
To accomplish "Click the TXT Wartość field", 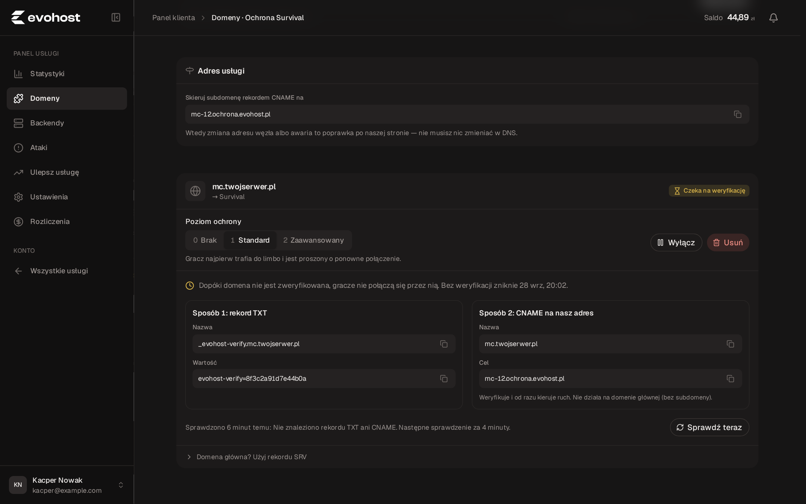I will pos(324,379).
